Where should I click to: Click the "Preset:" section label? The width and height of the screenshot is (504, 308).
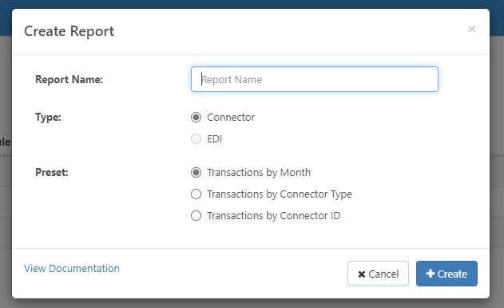pyautogui.click(x=52, y=172)
